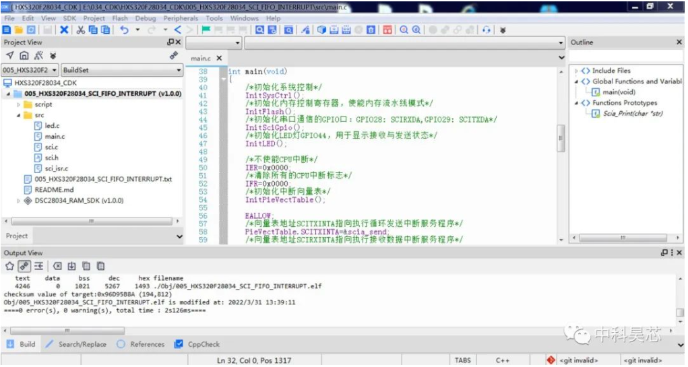This screenshot has width=688, height=367.
Task: Click Project View horizontal scrollbar thumb
Action: [x=91, y=222]
